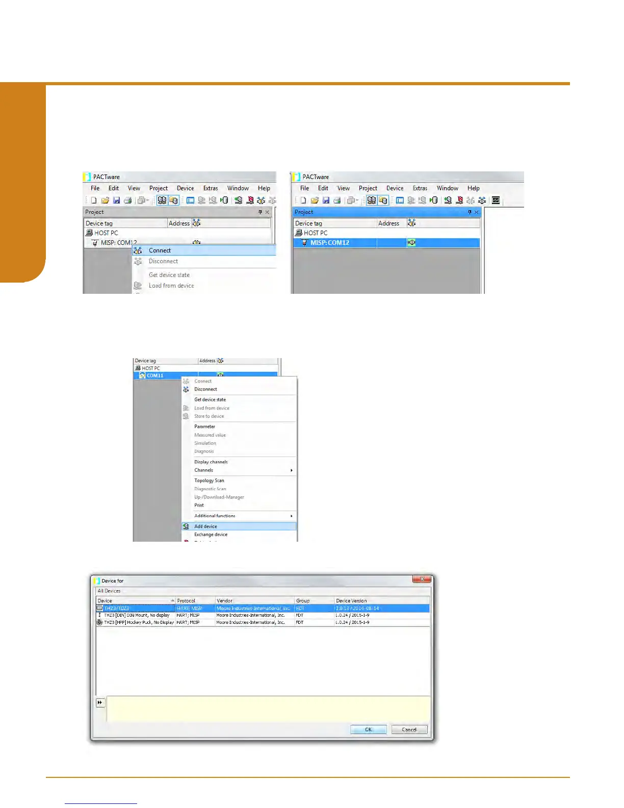Open Device menu in left PACTware window
This screenshot has height=808, width=624.
click(x=186, y=188)
